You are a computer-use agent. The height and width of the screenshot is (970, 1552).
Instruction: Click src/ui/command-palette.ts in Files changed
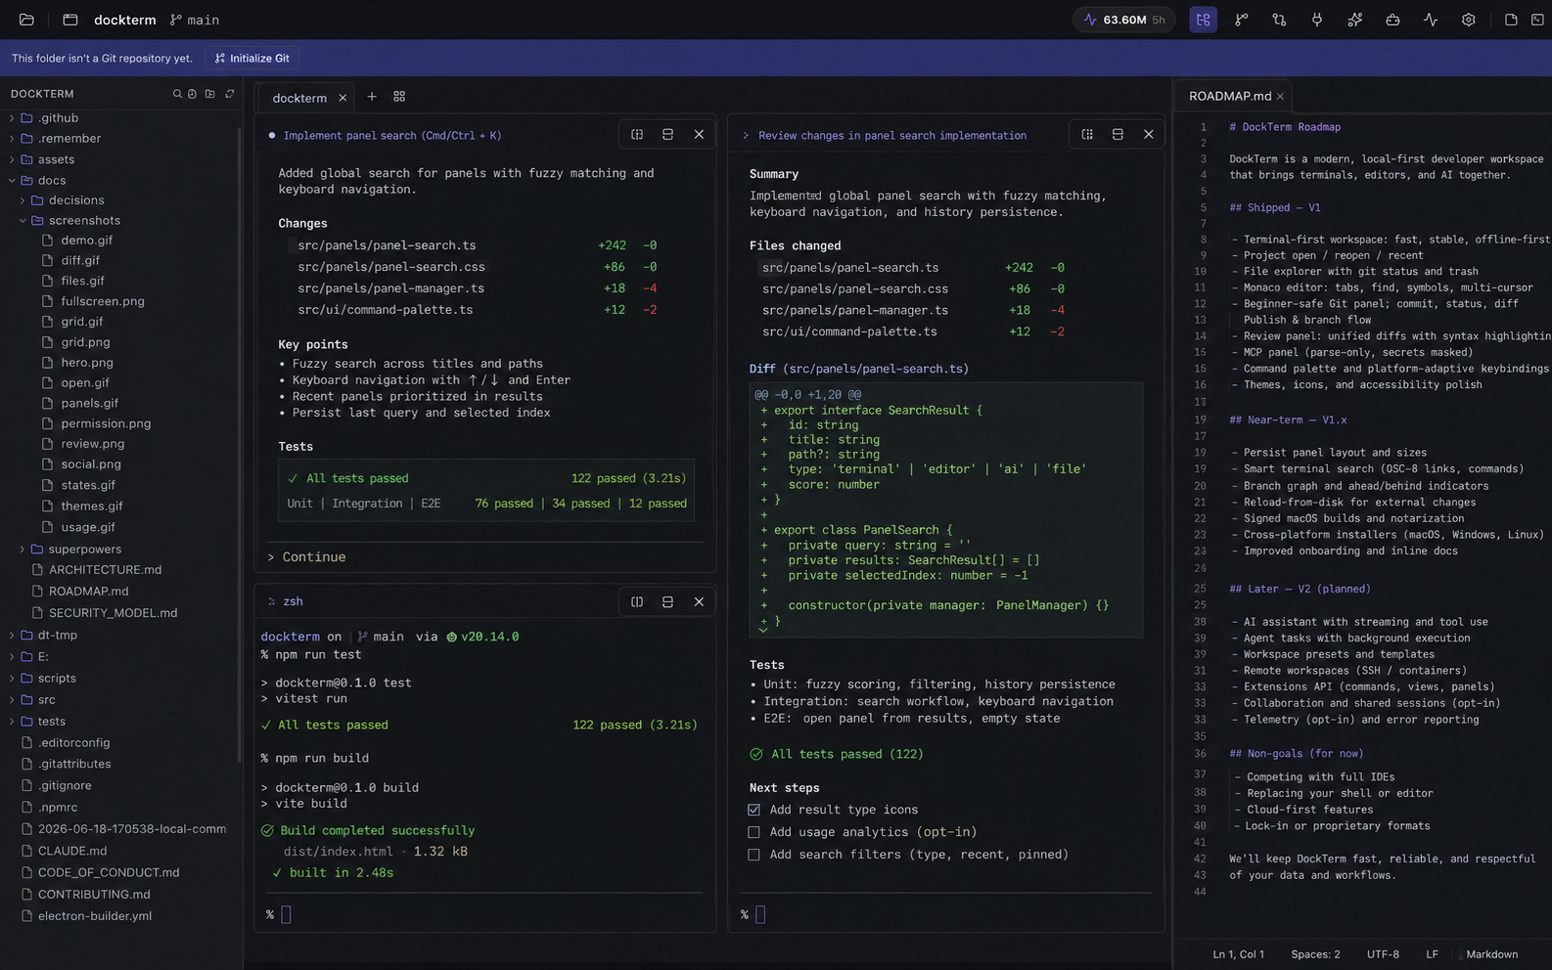pos(849,331)
